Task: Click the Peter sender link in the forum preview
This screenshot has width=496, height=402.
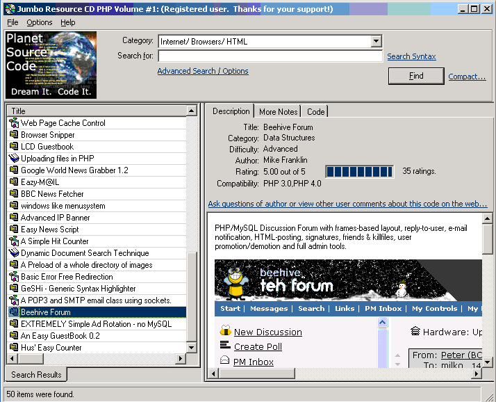Action: [461, 355]
